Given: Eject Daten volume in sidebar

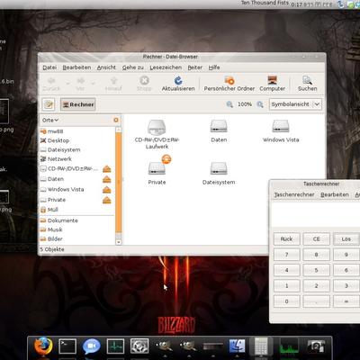Looking at the screenshot, I should (x=107, y=179).
